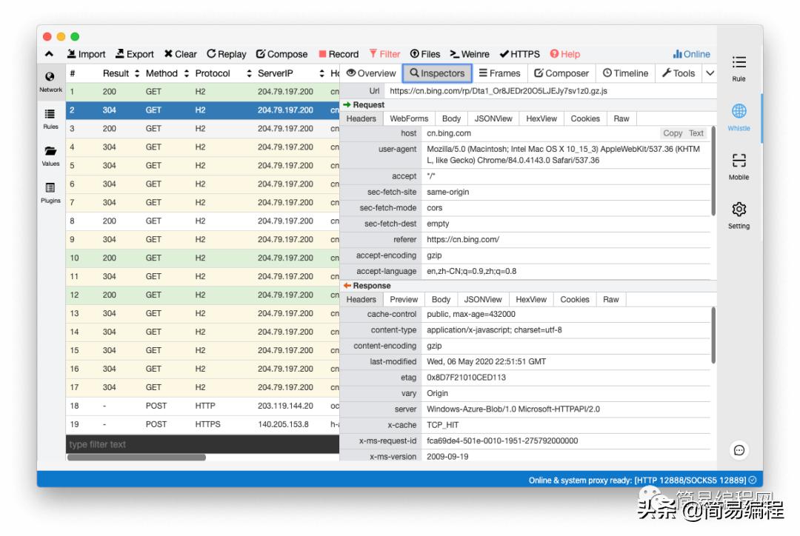
Task: Collapse the Request section
Action: (364, 104)
